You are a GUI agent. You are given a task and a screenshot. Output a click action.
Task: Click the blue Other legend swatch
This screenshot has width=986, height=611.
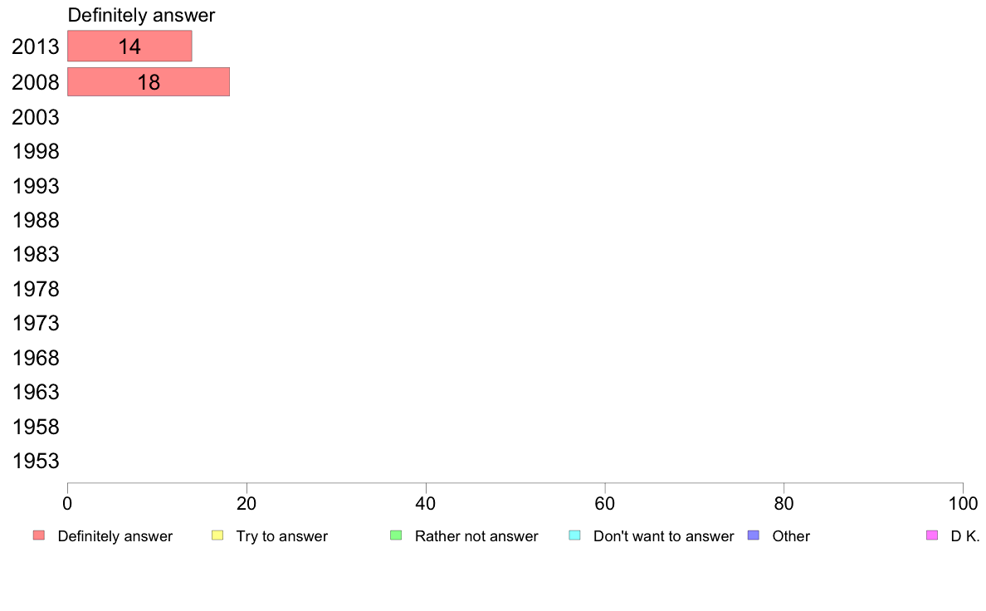(754, 535)
